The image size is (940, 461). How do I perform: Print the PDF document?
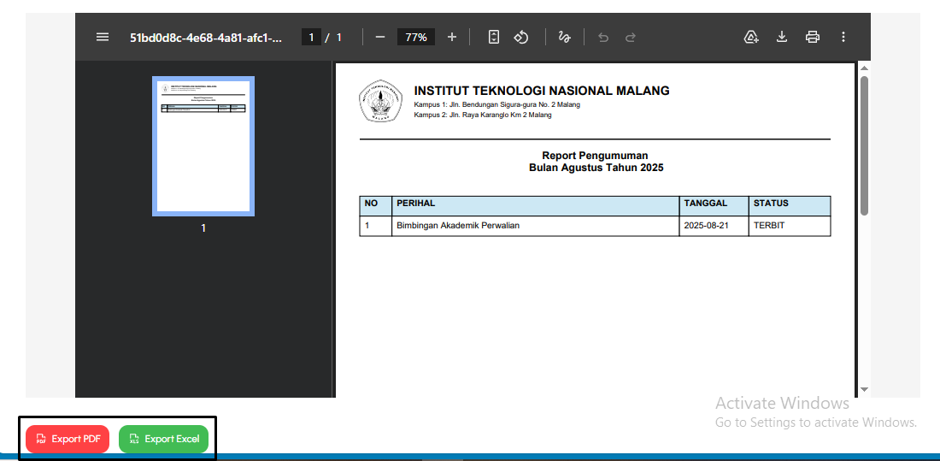(813, 38)
